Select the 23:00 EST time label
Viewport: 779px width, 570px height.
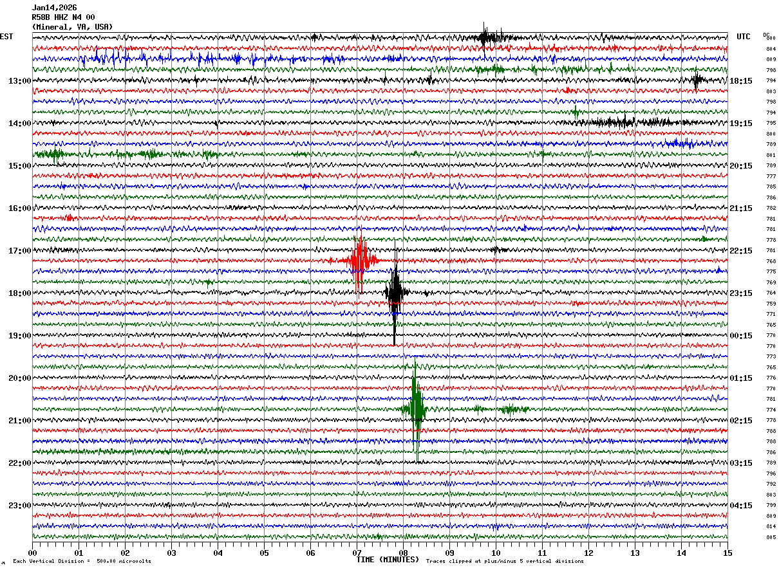tap(20, 506)
